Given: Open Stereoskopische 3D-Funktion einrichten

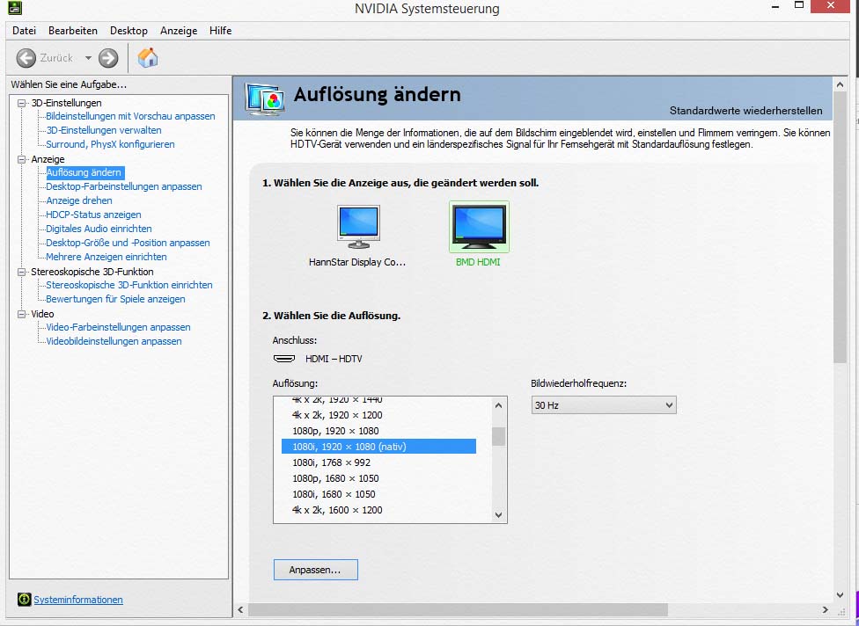Looking at the screenshot, I should coord(129,285).
